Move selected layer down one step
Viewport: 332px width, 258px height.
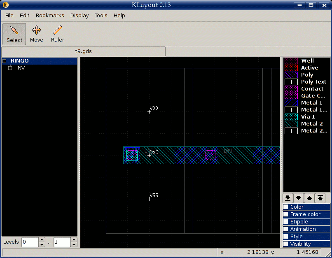click(x=299, y=198)
